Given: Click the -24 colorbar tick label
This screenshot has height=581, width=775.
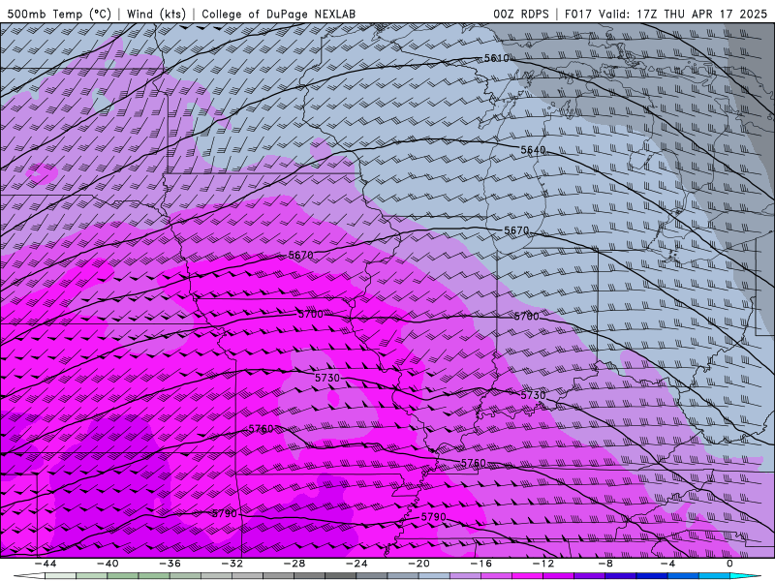Looking at the screenshot, I should point(356,564).
